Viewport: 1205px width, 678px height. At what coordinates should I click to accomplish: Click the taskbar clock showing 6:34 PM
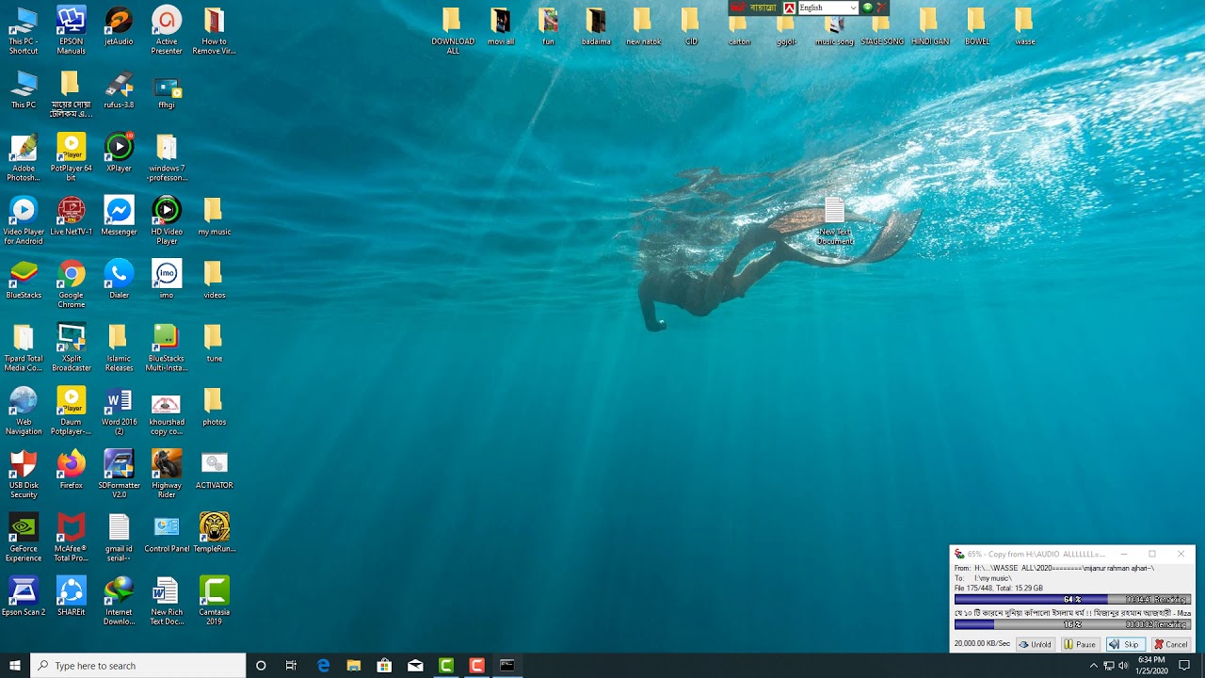pos(1151,666)
